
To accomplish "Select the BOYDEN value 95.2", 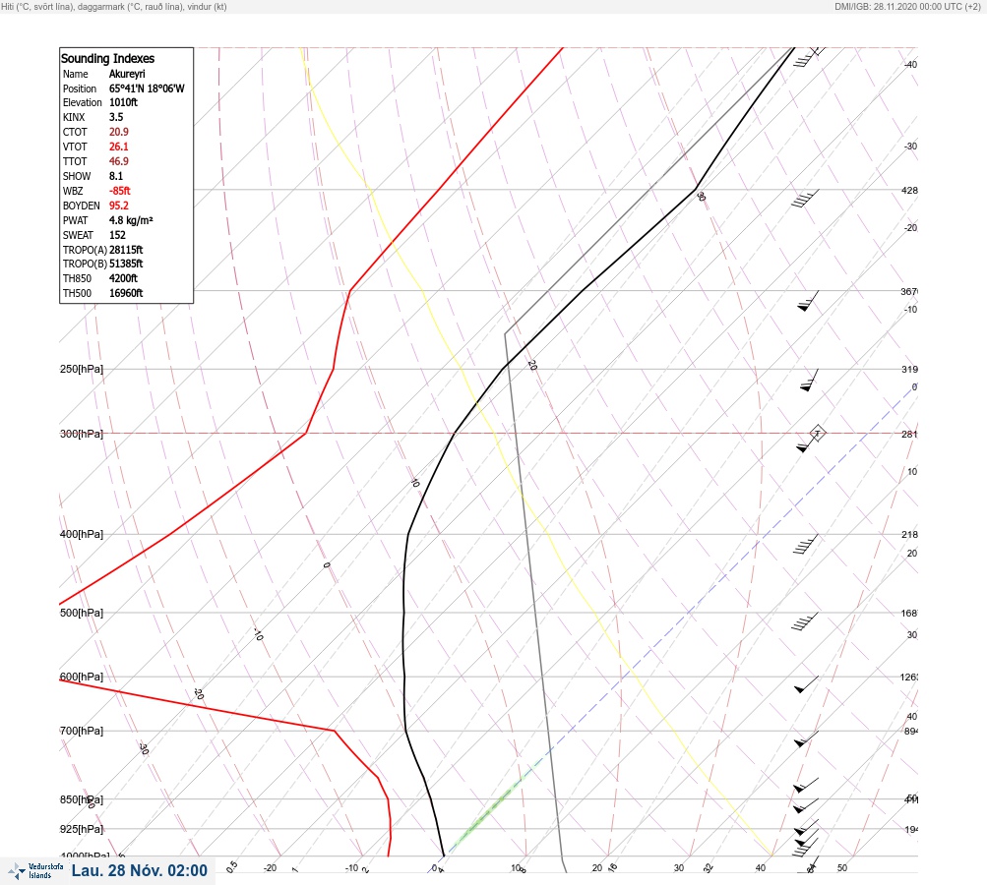I will coord(118,206).
